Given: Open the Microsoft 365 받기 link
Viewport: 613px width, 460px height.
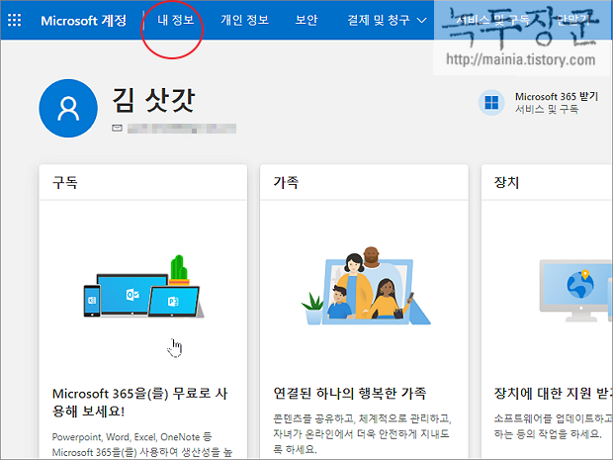Looking at the screenshot, I should (x=557, y=96).
